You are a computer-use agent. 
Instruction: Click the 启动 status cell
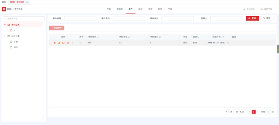click(186, 43)
